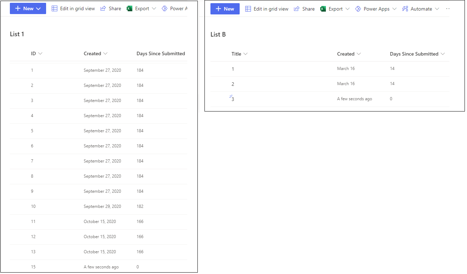Open item titled 3 in List B
The image size is (467, 274).
point(233,99)
